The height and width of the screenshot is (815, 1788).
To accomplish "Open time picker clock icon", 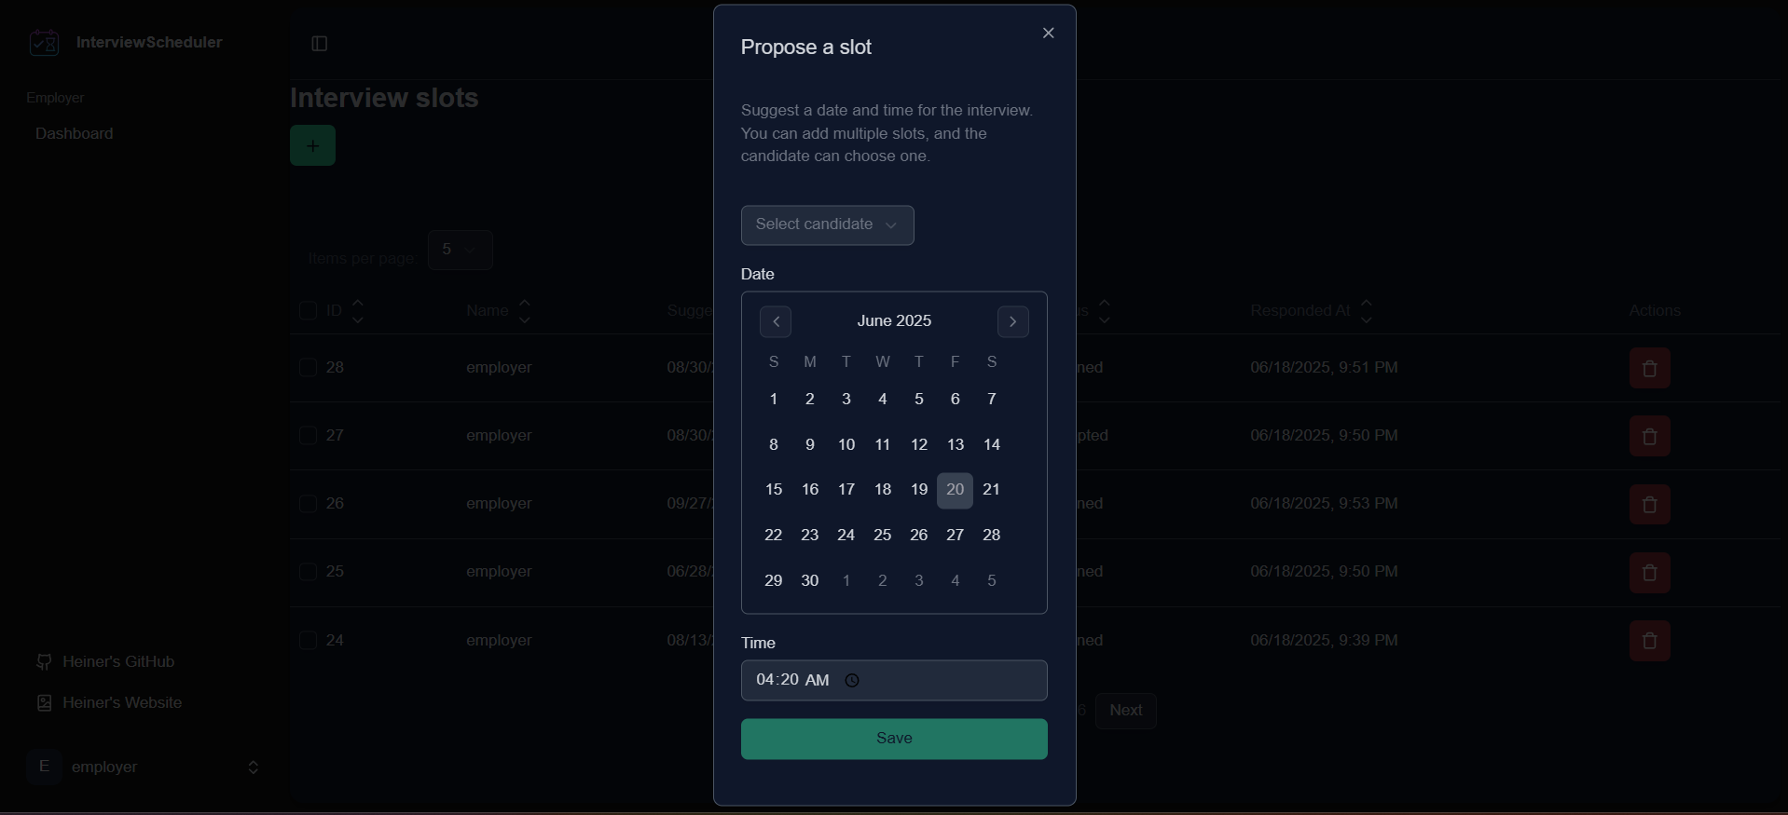I will pos(852,681).
